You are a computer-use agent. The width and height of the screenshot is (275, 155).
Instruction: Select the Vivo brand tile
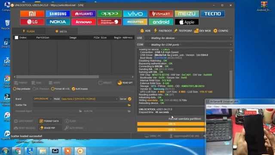135,14
